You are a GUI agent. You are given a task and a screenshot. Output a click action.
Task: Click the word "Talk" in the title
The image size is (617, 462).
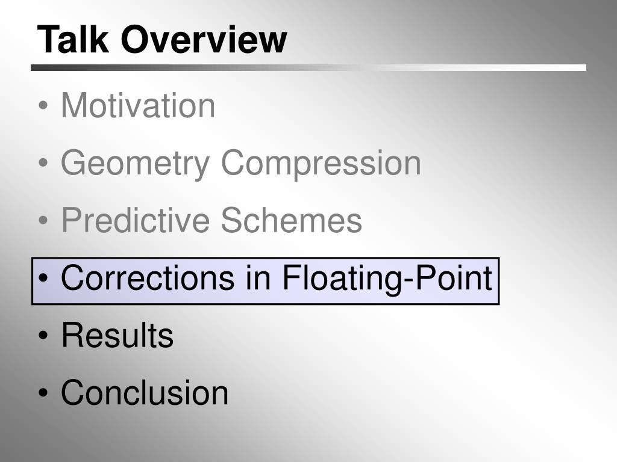click(73, 39)
